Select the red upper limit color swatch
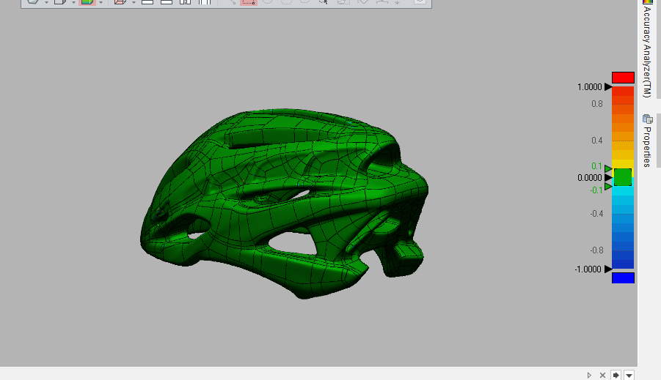The height and width of the screenshot is (380, 661). coord(623,78)
